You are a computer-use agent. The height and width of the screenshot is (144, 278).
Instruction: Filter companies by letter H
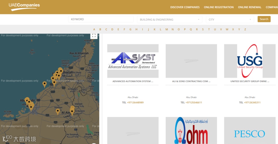[x=136, y=29]
